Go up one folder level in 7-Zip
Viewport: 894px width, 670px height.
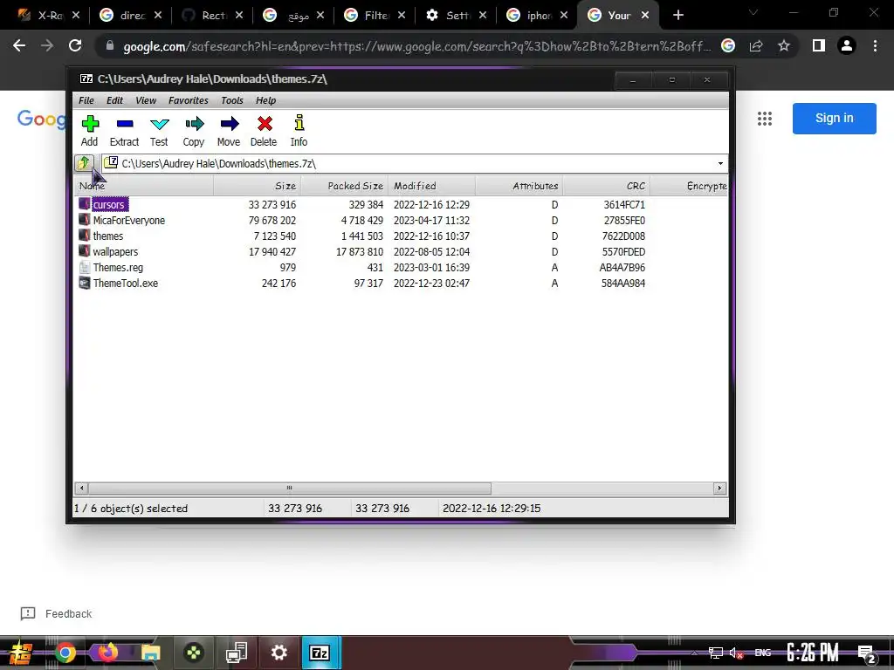85,163
